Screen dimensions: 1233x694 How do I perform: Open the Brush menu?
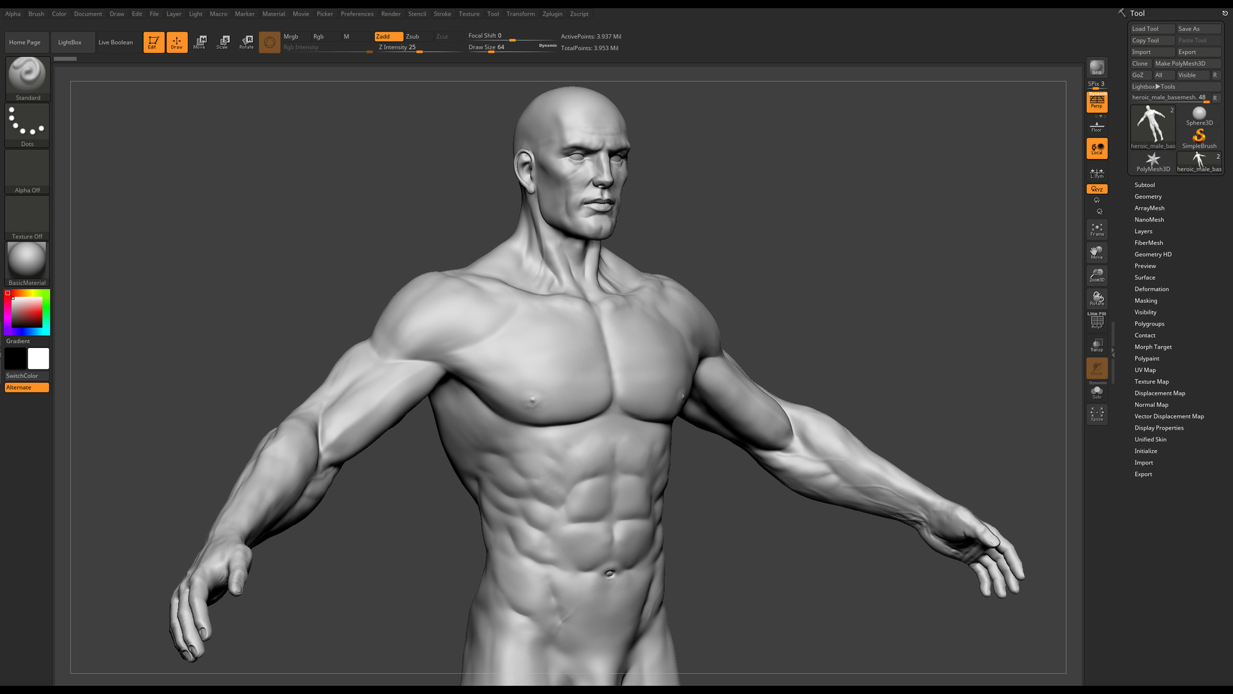pyautogui.click(x=36, y=14)
